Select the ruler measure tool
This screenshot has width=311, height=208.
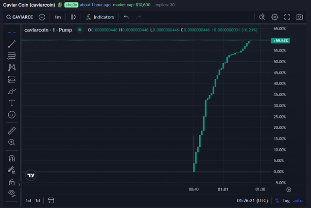coord(12,130)
